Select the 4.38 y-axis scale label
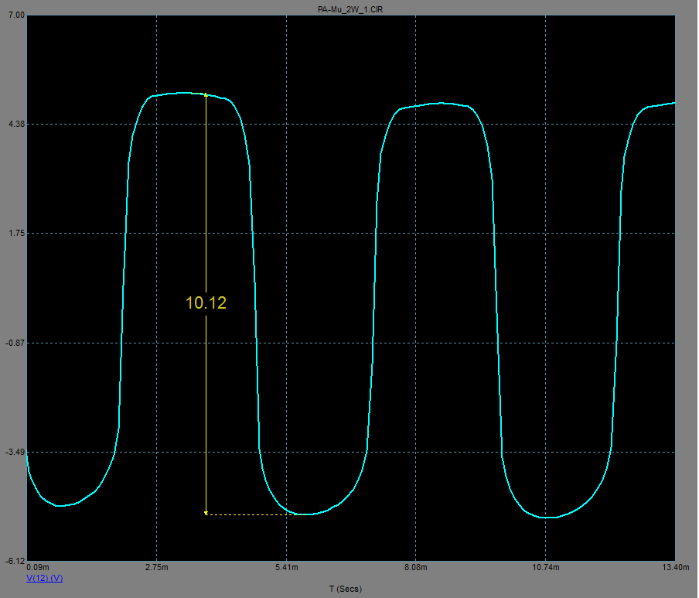The height and width of the screenshot is (598, 699). point(15,124)
